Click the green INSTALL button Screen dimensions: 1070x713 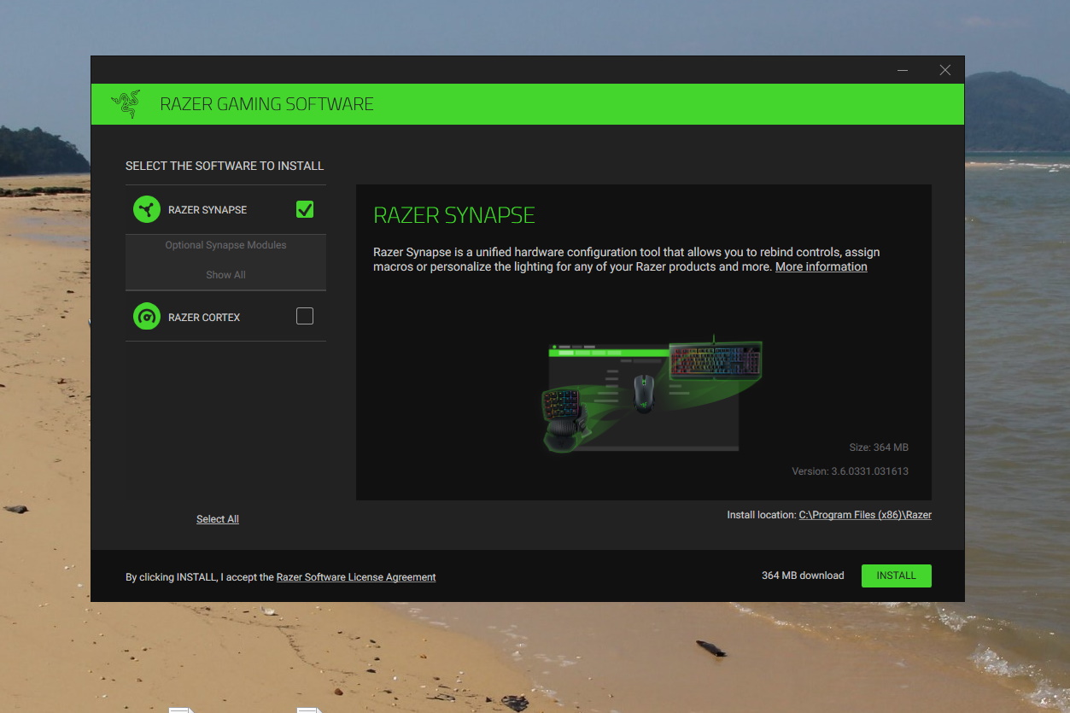[897, 576]
